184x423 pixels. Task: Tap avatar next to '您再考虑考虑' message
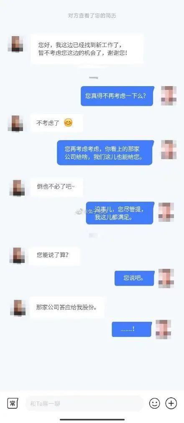169,150
